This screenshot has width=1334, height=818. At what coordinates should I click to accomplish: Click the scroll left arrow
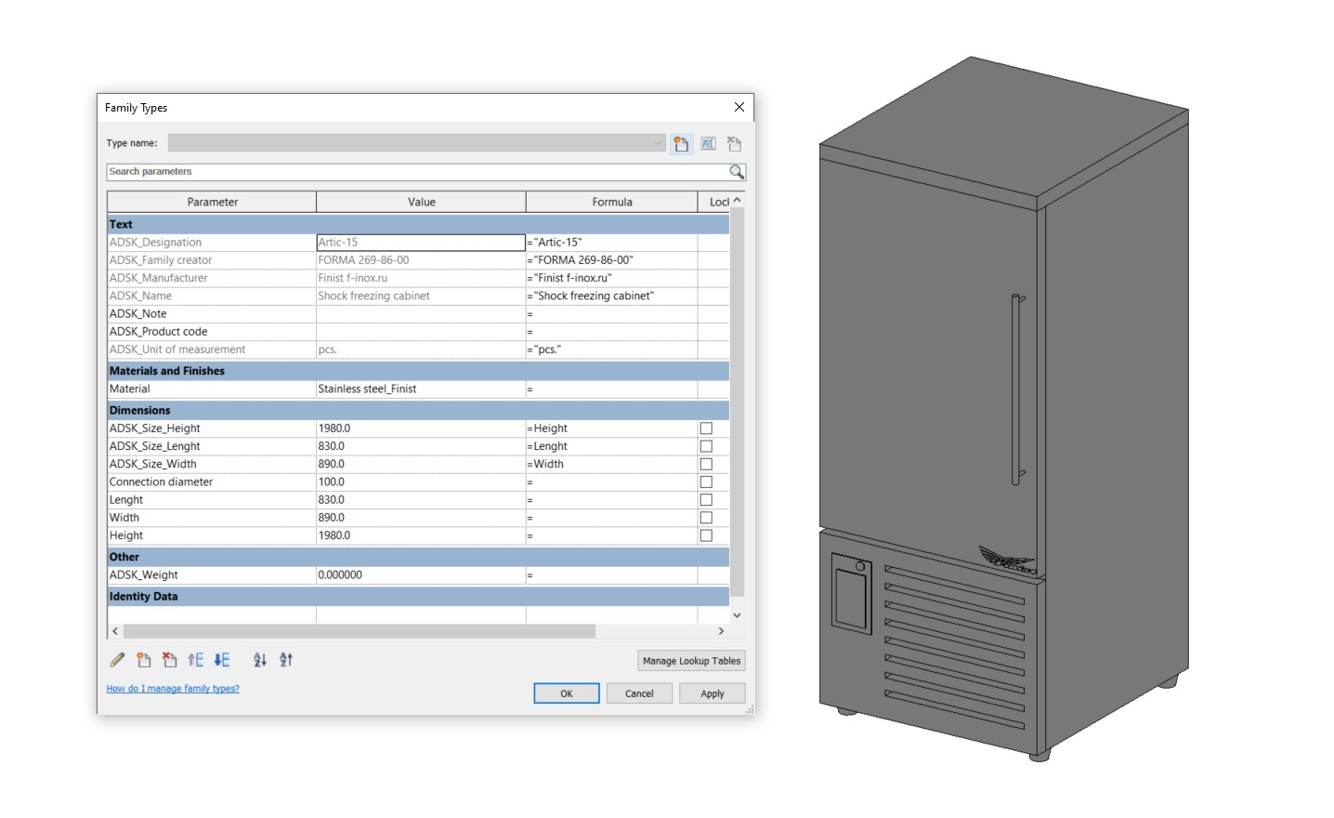[x=115, y=631]
